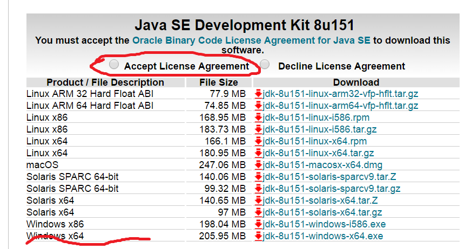
Task: Click the macOS product description
Action: click(43, 165)
